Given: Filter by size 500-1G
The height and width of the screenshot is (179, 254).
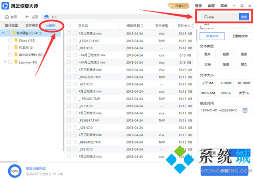Looking at the screenshot, I should (x=226, y=93).
